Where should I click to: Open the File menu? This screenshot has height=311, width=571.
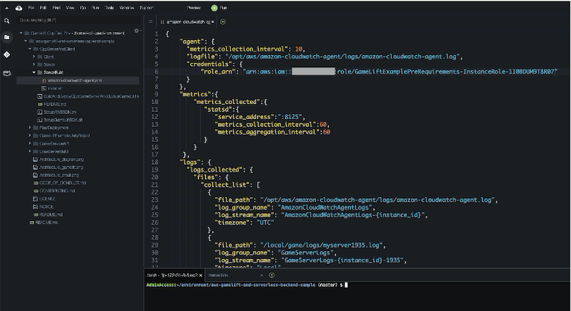(31, 8)
